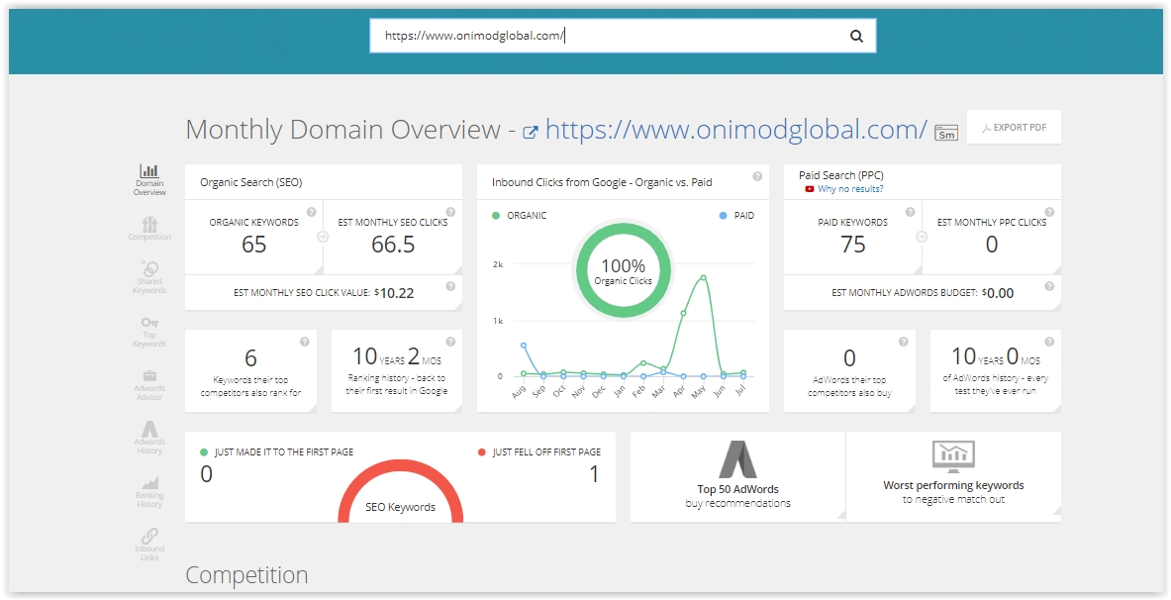Click arrow between Paid Keywords and PPC Clicks
Screen dimensions: 1171x600
(x=922, y=237)
